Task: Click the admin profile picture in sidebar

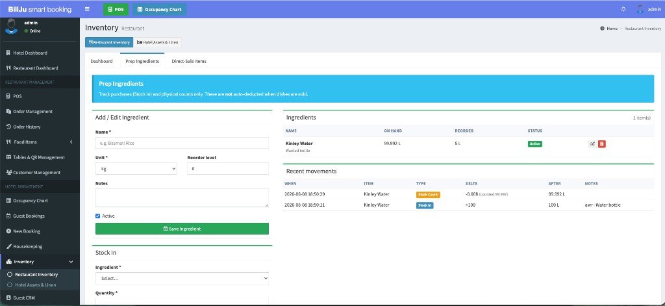Action: (11, 27)
